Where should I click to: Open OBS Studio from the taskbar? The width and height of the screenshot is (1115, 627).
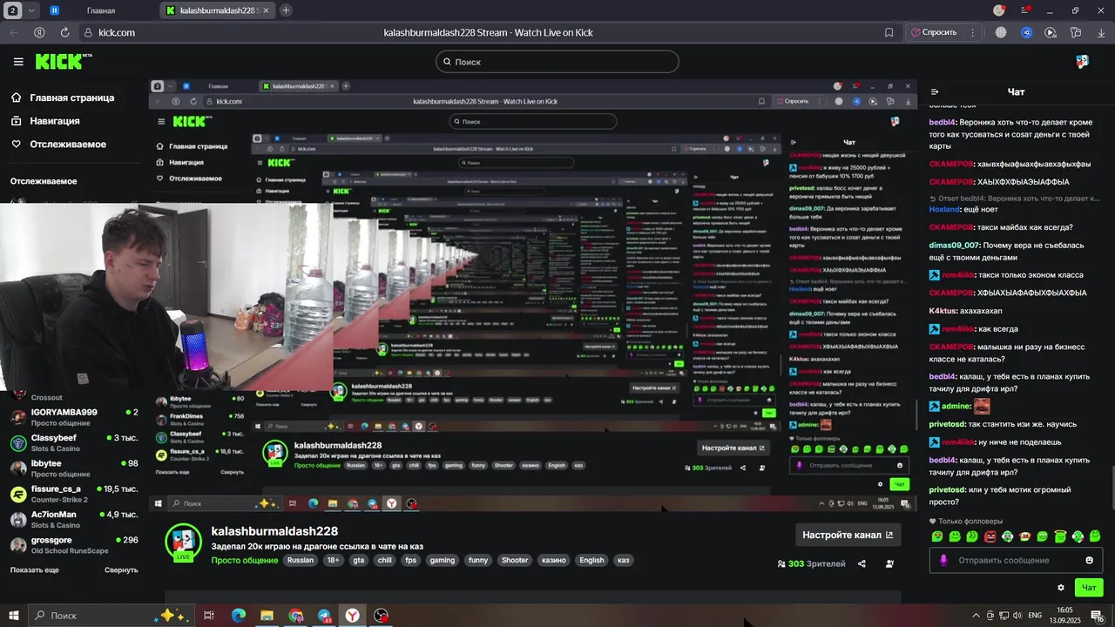381,616
